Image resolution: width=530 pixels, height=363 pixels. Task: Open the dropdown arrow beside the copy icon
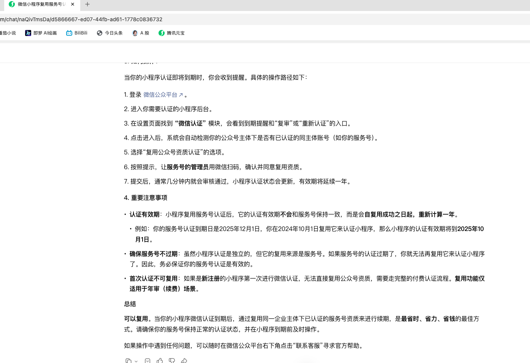pos(136,361)
